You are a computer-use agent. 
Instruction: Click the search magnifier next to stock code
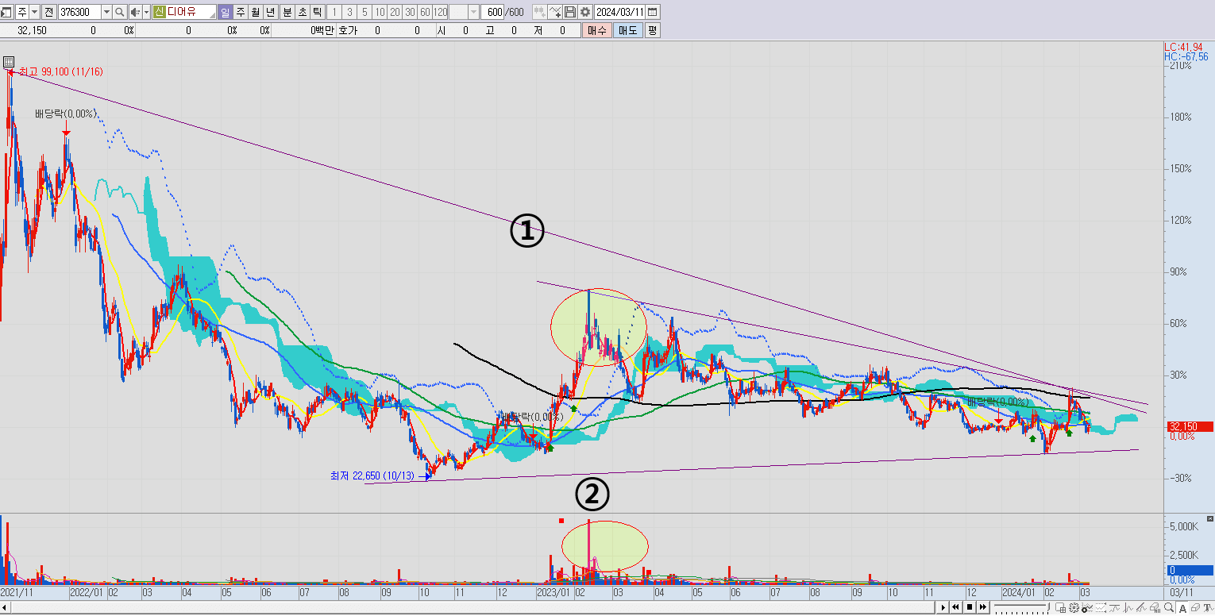pos(119,12)
